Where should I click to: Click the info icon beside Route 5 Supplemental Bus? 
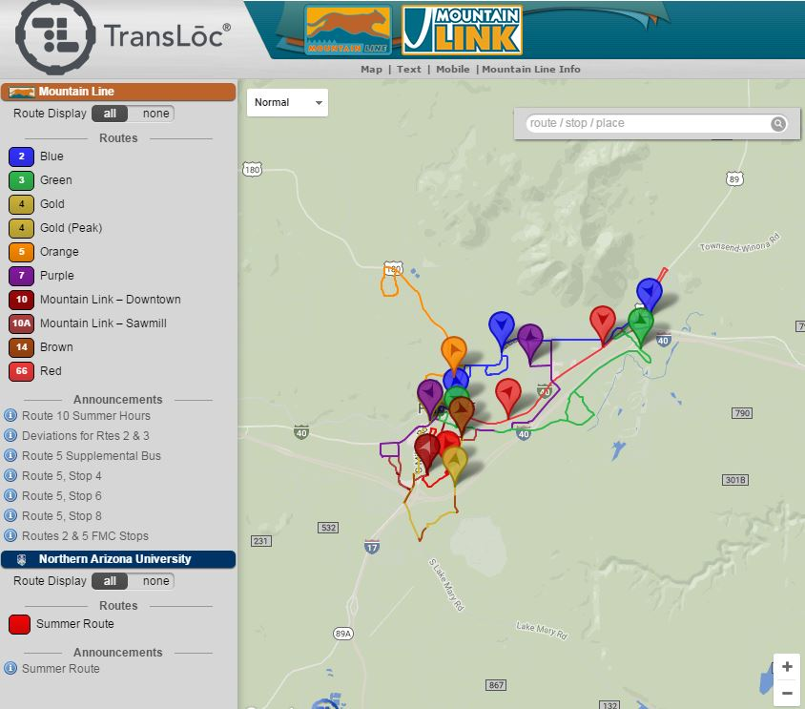[x=9, y=456]
